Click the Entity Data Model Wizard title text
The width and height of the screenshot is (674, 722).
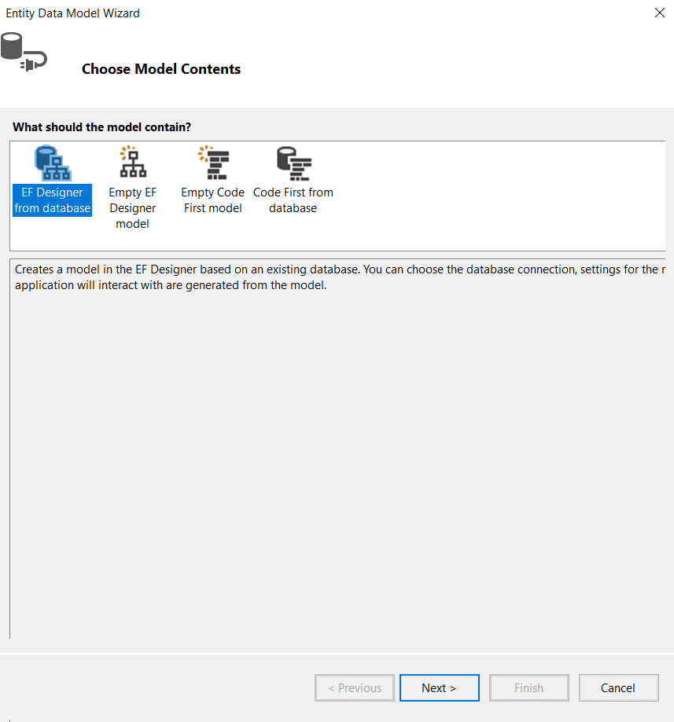tap(72, 13)
